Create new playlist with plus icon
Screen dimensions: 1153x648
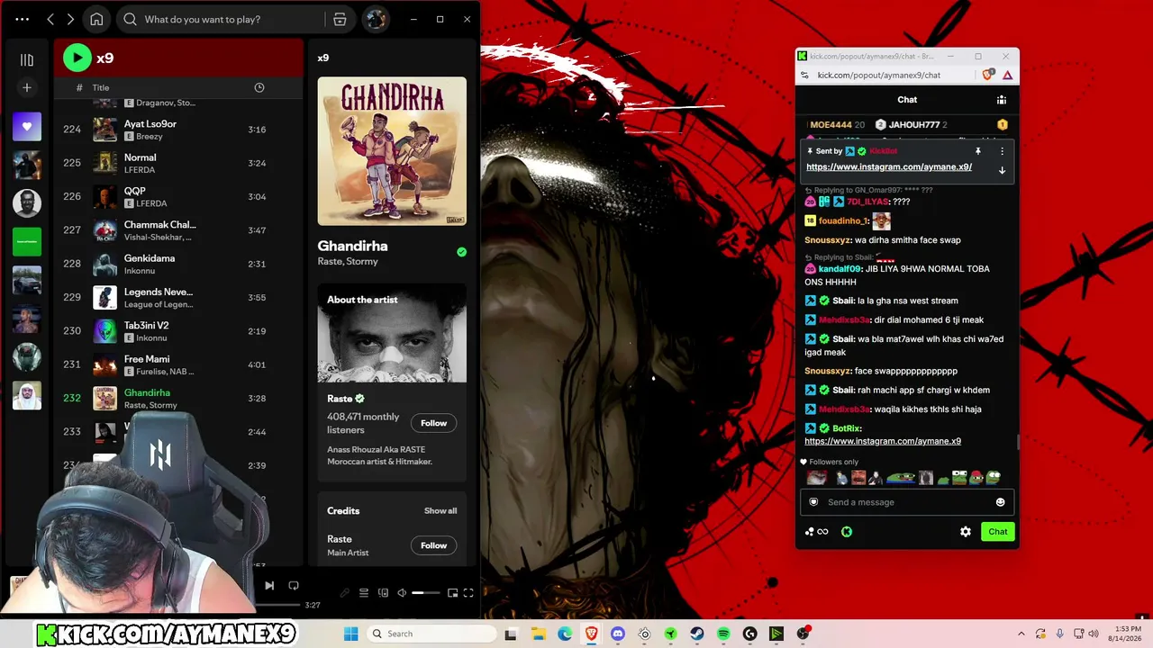tap(27, 87)
